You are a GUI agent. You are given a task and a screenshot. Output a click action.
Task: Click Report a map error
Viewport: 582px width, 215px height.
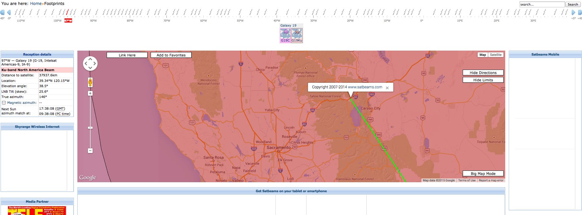coord(491,180)
